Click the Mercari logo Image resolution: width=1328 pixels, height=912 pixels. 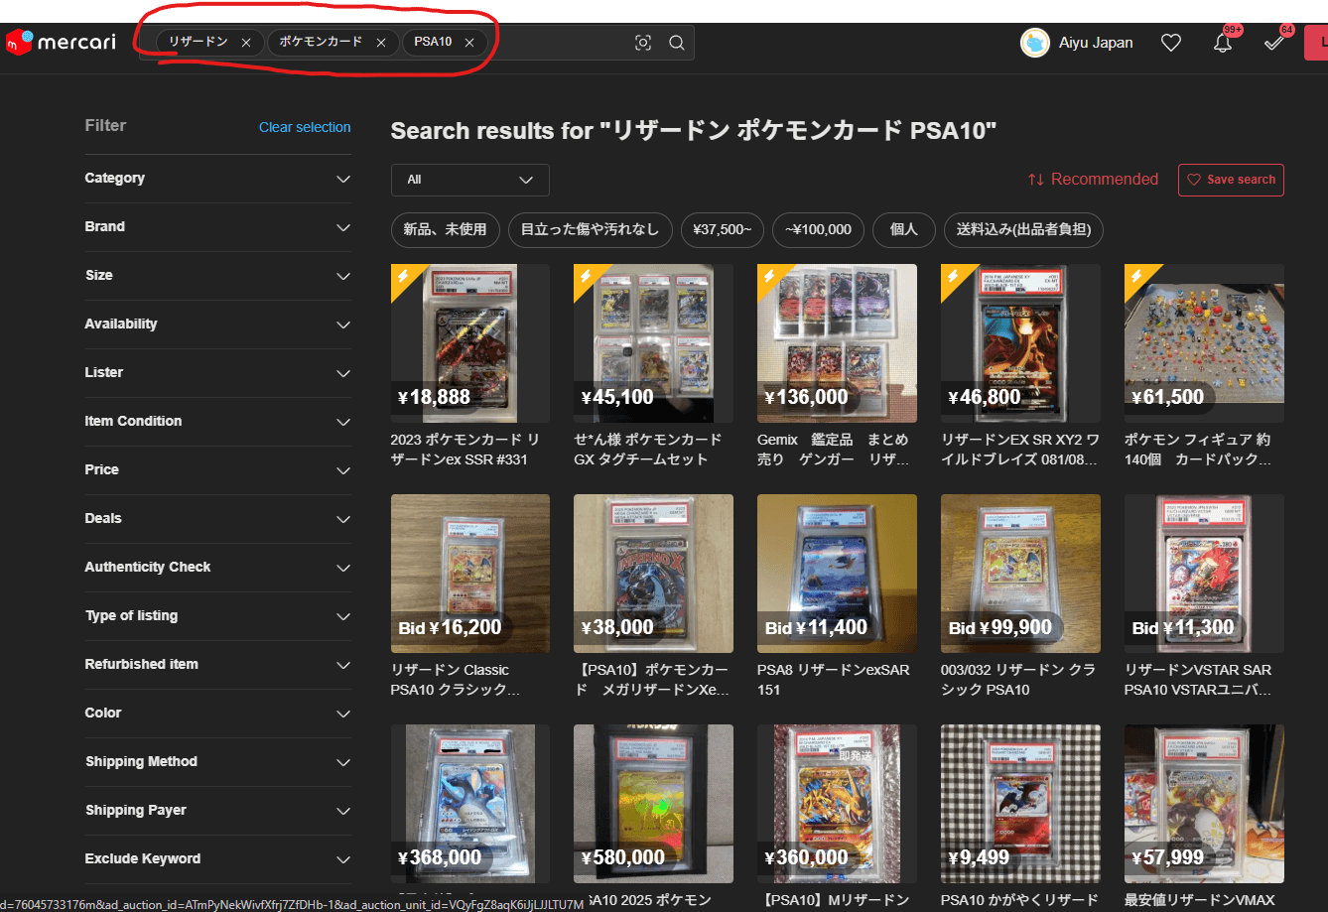coord(61,42)
